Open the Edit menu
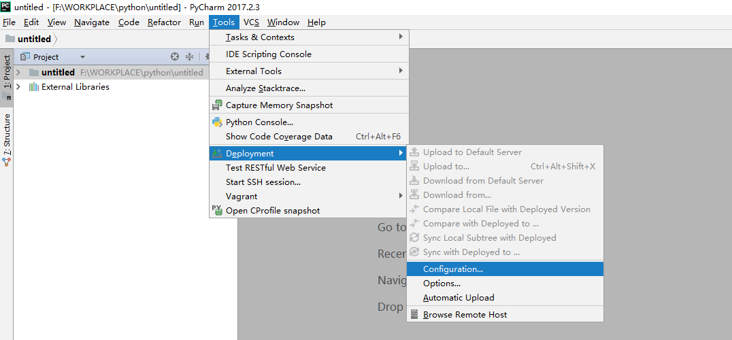Screen dimensions: 732x340 31,22
